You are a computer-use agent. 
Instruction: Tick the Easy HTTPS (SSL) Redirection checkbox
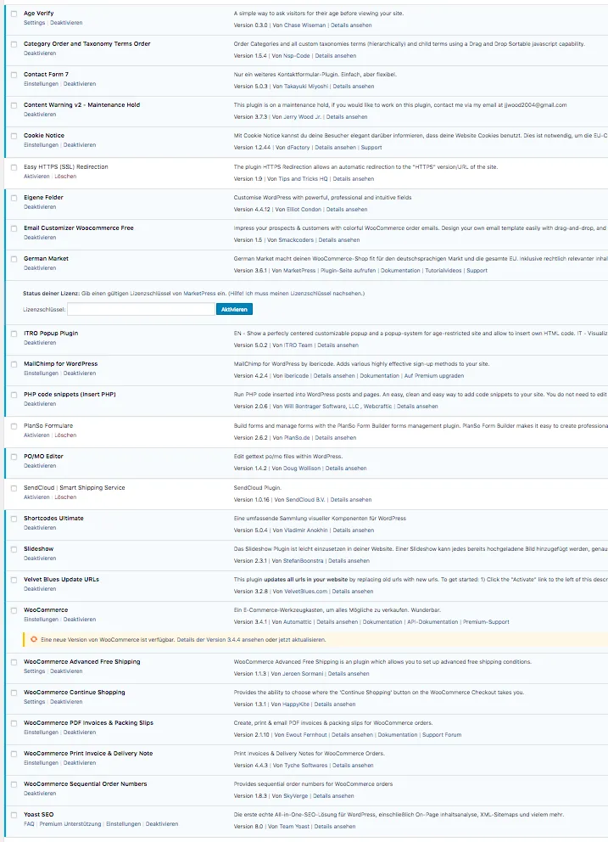(x=14, y=168)
